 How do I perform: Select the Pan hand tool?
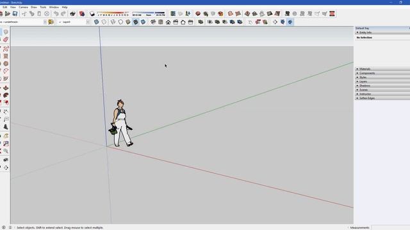[x=6, y=136]
